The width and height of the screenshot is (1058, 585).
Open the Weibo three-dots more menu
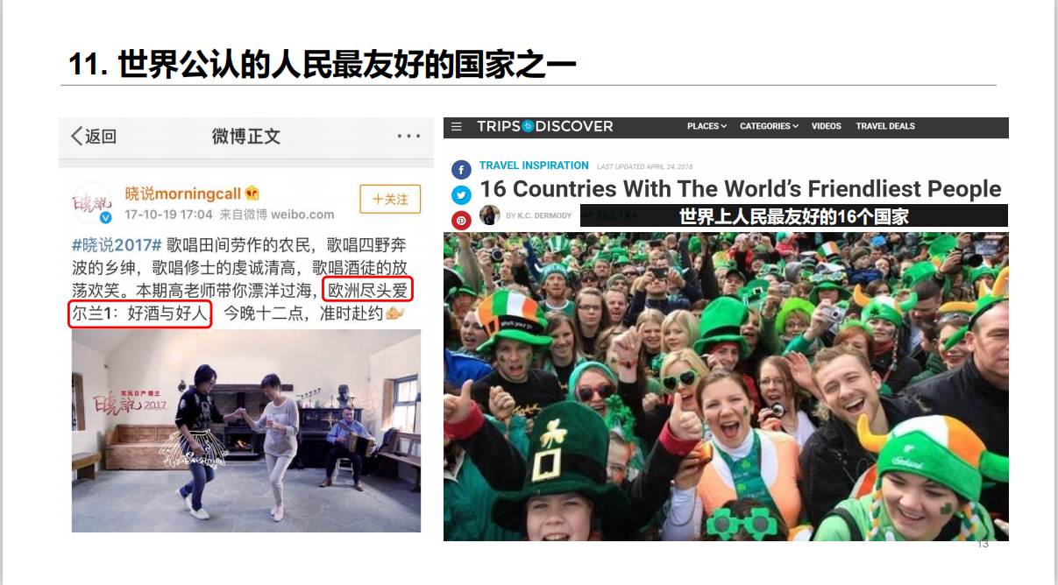coord(408,137)
